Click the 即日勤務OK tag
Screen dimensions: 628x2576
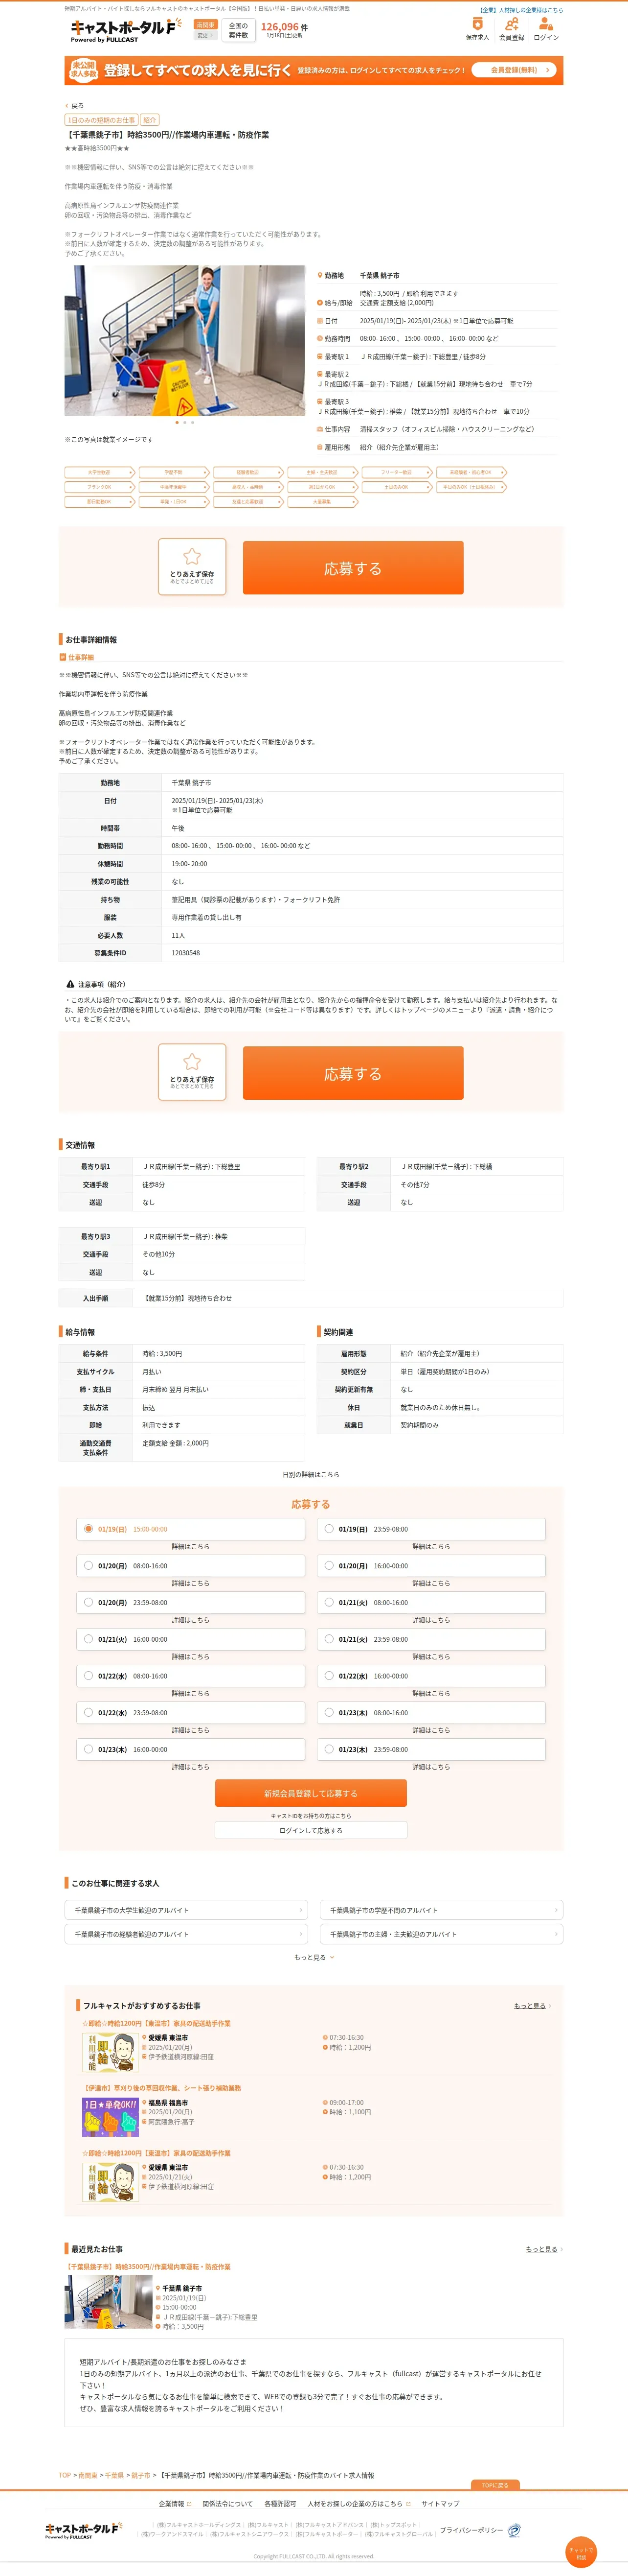(99, 502)
